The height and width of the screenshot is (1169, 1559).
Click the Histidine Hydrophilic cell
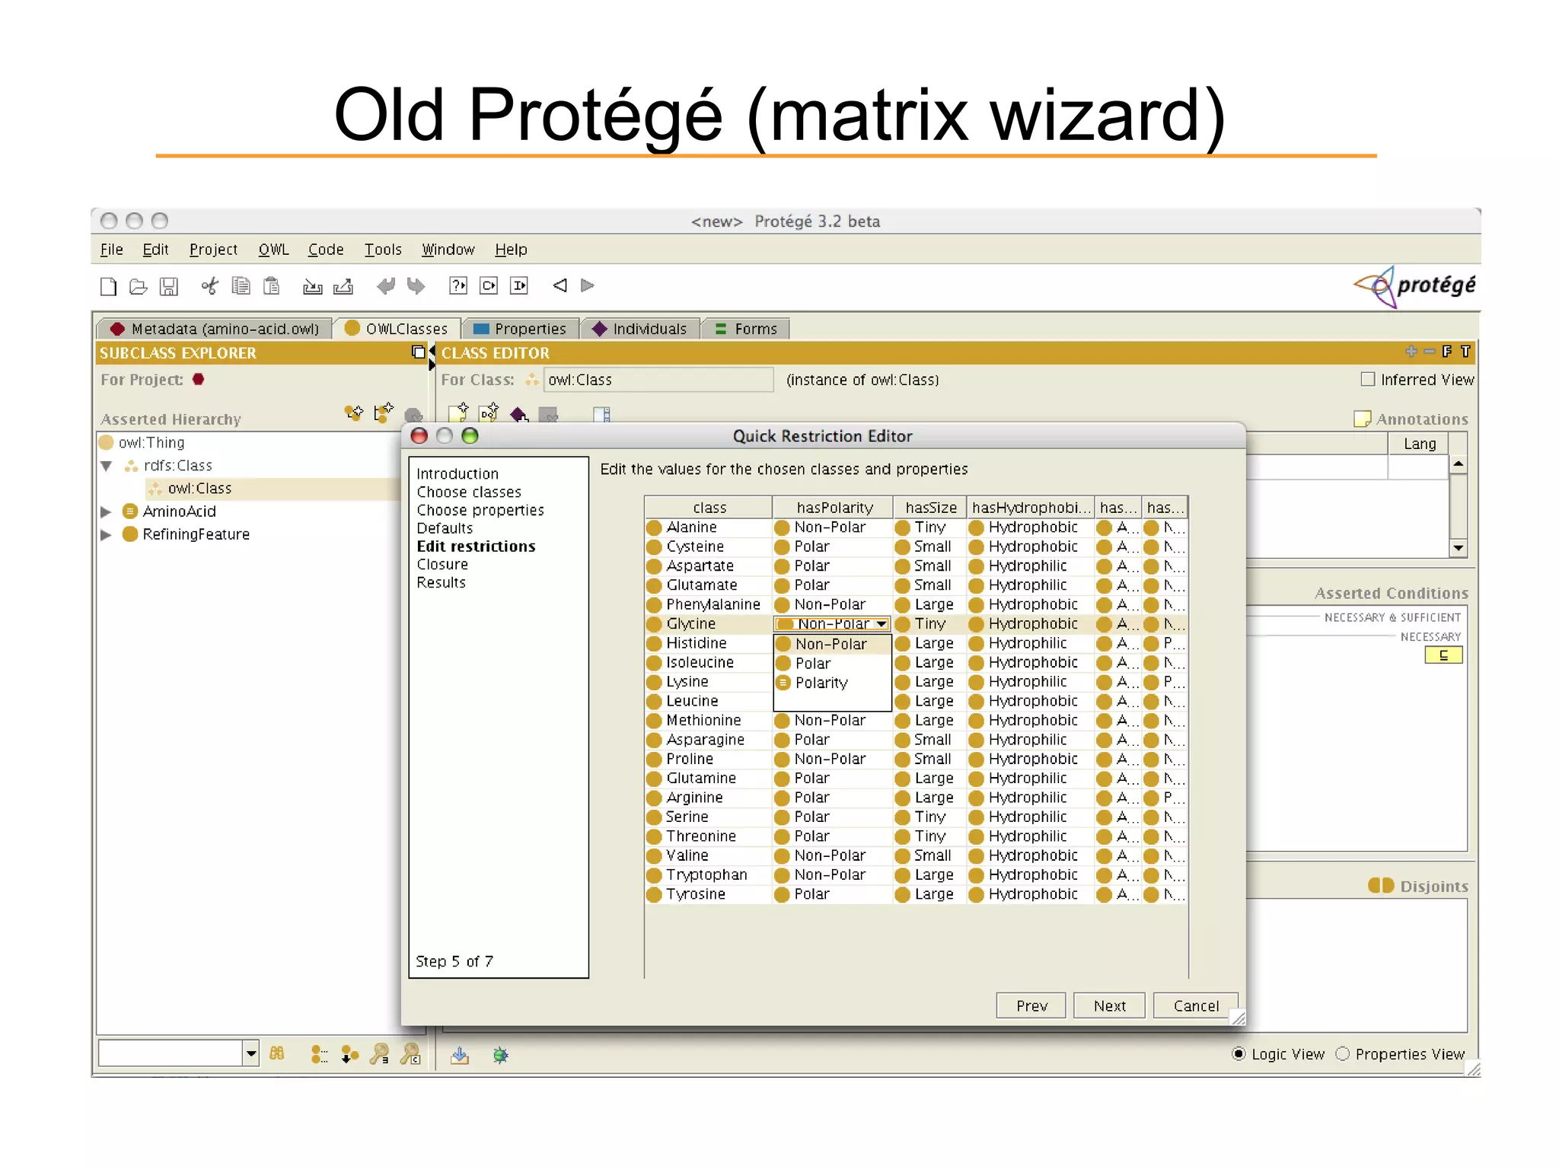point(1031,644)
